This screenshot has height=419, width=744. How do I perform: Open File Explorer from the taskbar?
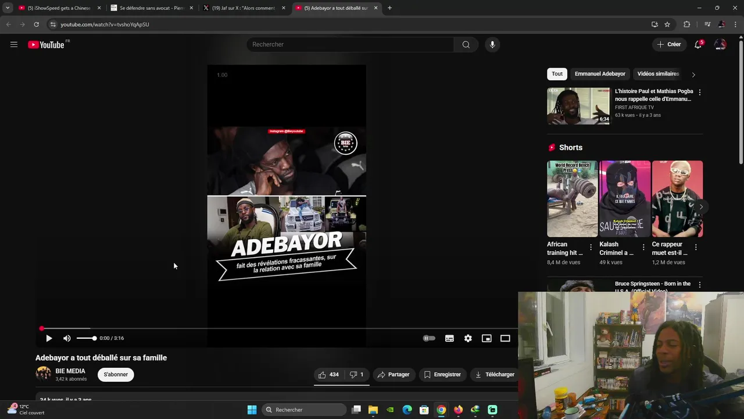[373, 410]
